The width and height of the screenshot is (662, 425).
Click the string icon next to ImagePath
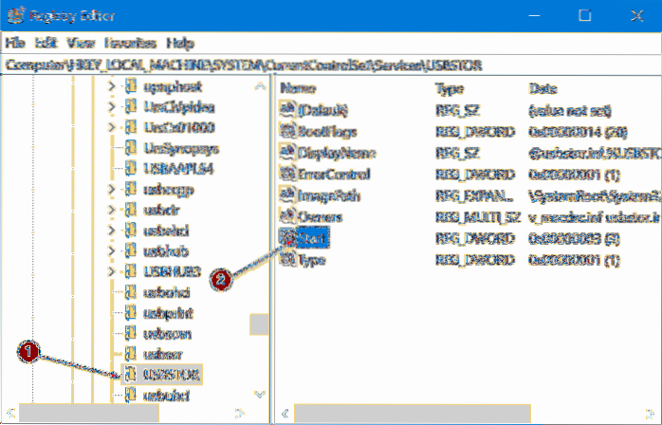287,195
